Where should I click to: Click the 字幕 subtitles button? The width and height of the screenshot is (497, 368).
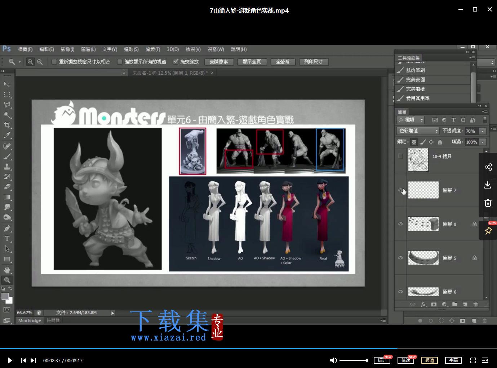(x=453, y=360)
